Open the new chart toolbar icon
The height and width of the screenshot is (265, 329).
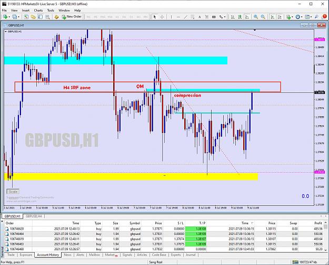pos(5,17)
